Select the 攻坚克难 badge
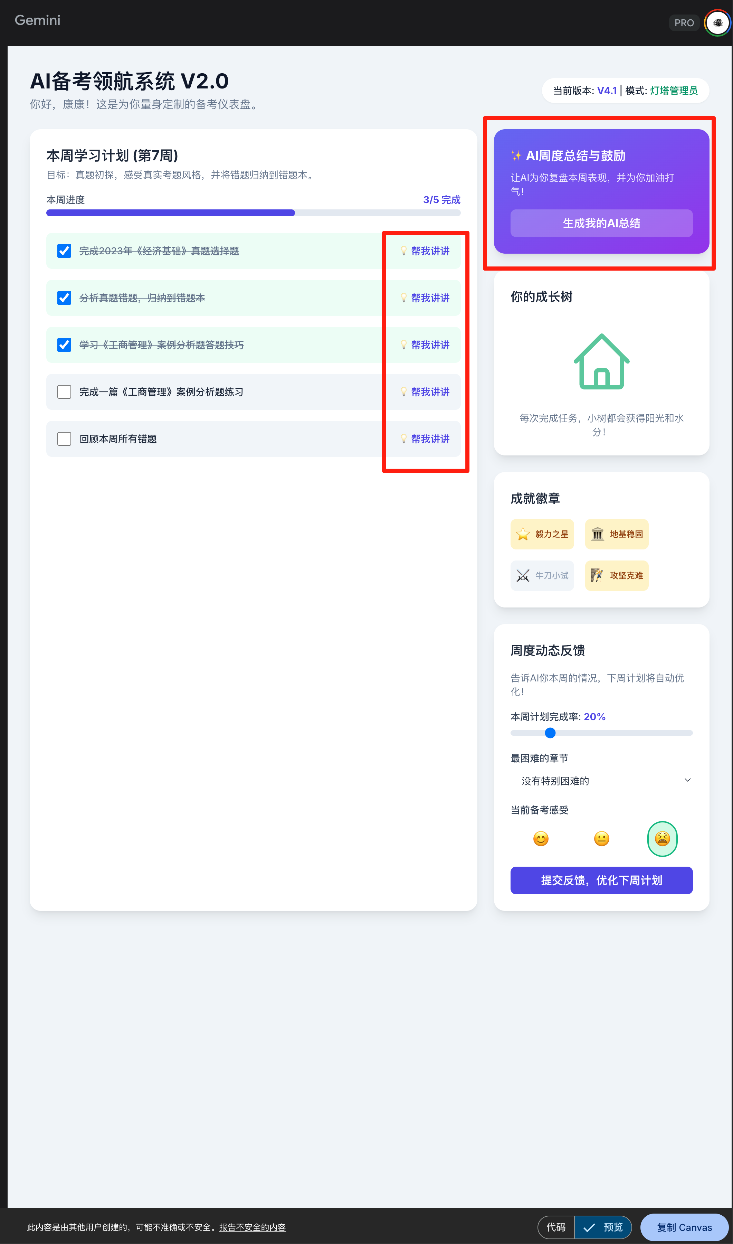Screen dimensions: 733x1244 coord(617,576)
